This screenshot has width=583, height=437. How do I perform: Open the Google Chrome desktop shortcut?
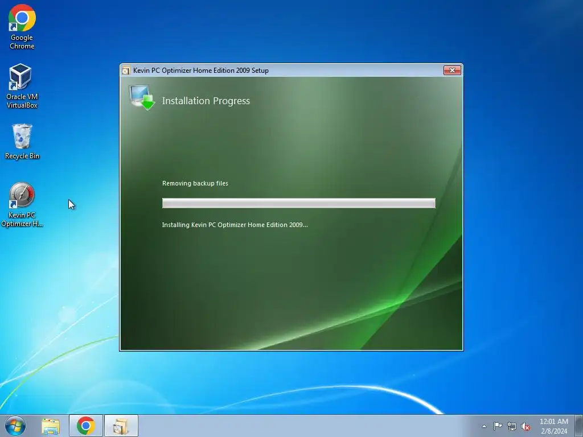(22, 27)
